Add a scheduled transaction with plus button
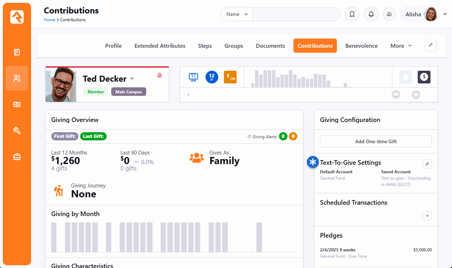The height and width of the screenshot is (268, 452). [427, 216]
